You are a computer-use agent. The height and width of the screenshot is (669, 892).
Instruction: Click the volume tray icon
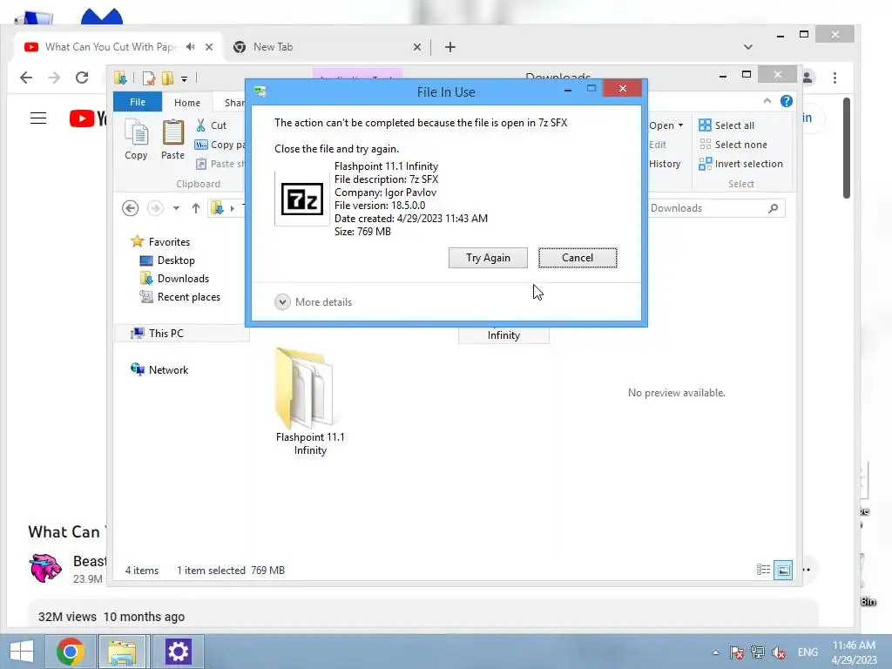(779, 652)
